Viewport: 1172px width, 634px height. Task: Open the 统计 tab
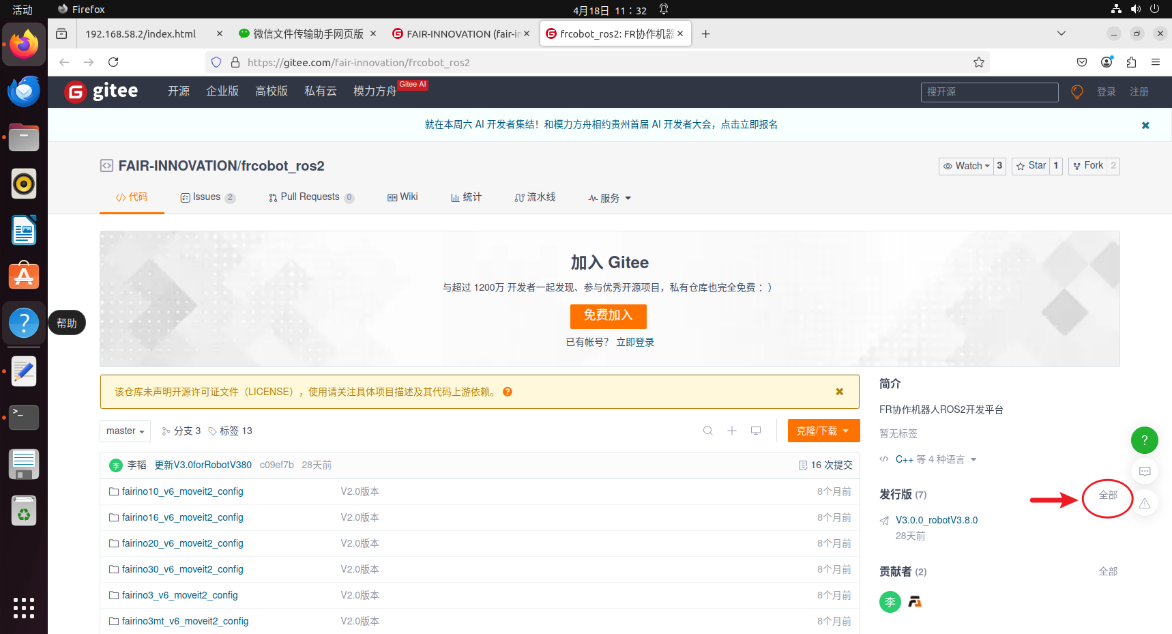(466, 197)
